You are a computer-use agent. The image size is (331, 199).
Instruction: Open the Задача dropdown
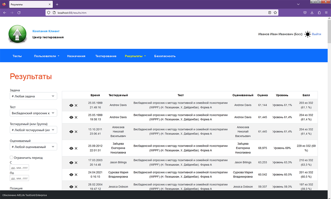(33, 96)
